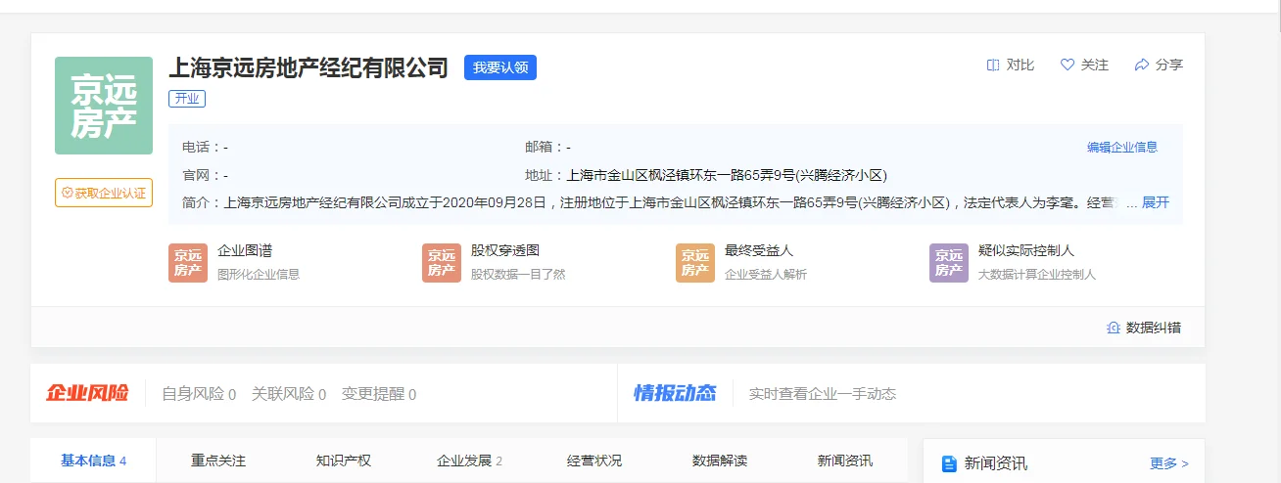Open the 最终受益人 icon
1281x483 pixels.
point(695,262)
